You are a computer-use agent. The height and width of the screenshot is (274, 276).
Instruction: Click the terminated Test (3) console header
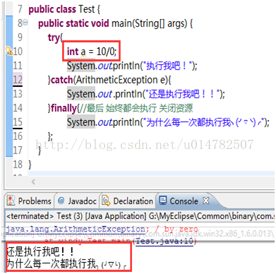click(x=140, y=216)
